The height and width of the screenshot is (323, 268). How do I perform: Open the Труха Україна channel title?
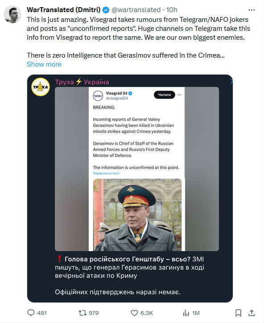82,82
